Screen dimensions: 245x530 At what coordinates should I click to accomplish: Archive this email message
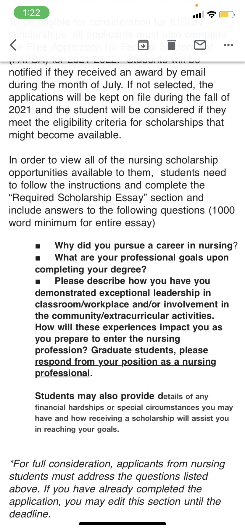[x=143, y=45]
